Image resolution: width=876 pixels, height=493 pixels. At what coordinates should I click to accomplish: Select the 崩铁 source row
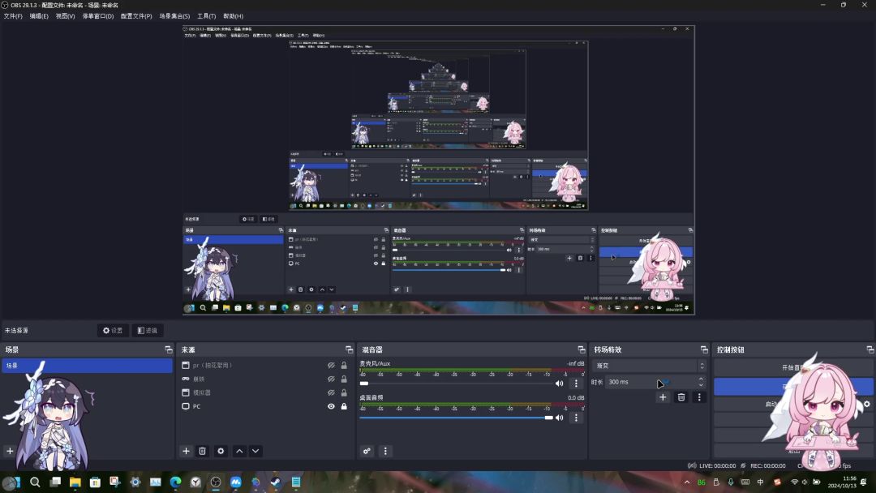pyautogui.click(x=266, y=379)
